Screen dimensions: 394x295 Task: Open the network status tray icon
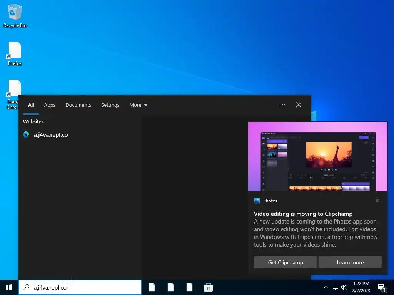[x=335, y=287]
